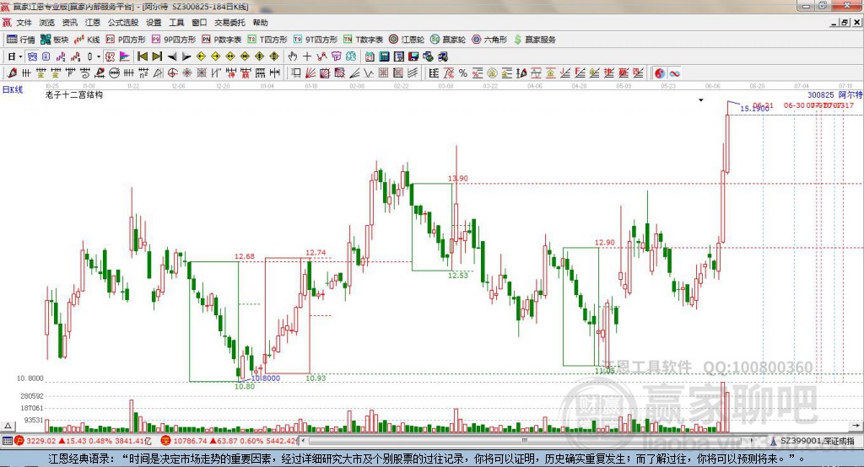Open the 江恩 menu
Viewport: 864px width, 467px height.
point(93,23)
